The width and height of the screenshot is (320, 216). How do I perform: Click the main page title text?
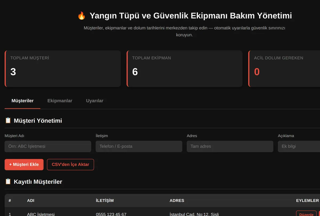pyautogui.click(x=191, y=16)
